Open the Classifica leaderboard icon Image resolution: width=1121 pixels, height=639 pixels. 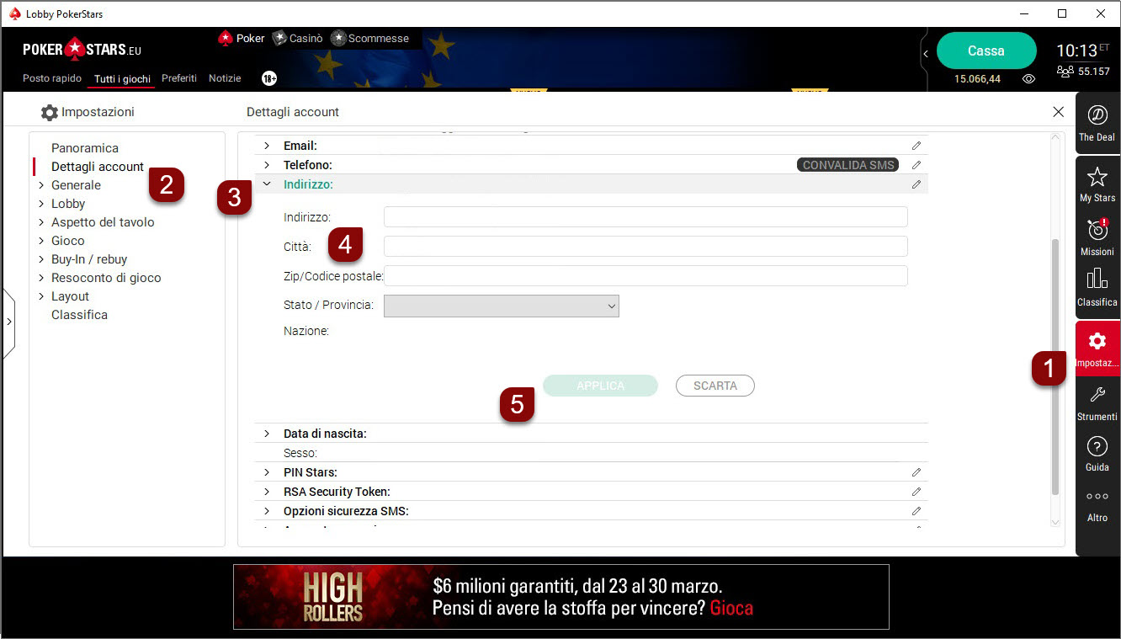(x=1097, y=280)
